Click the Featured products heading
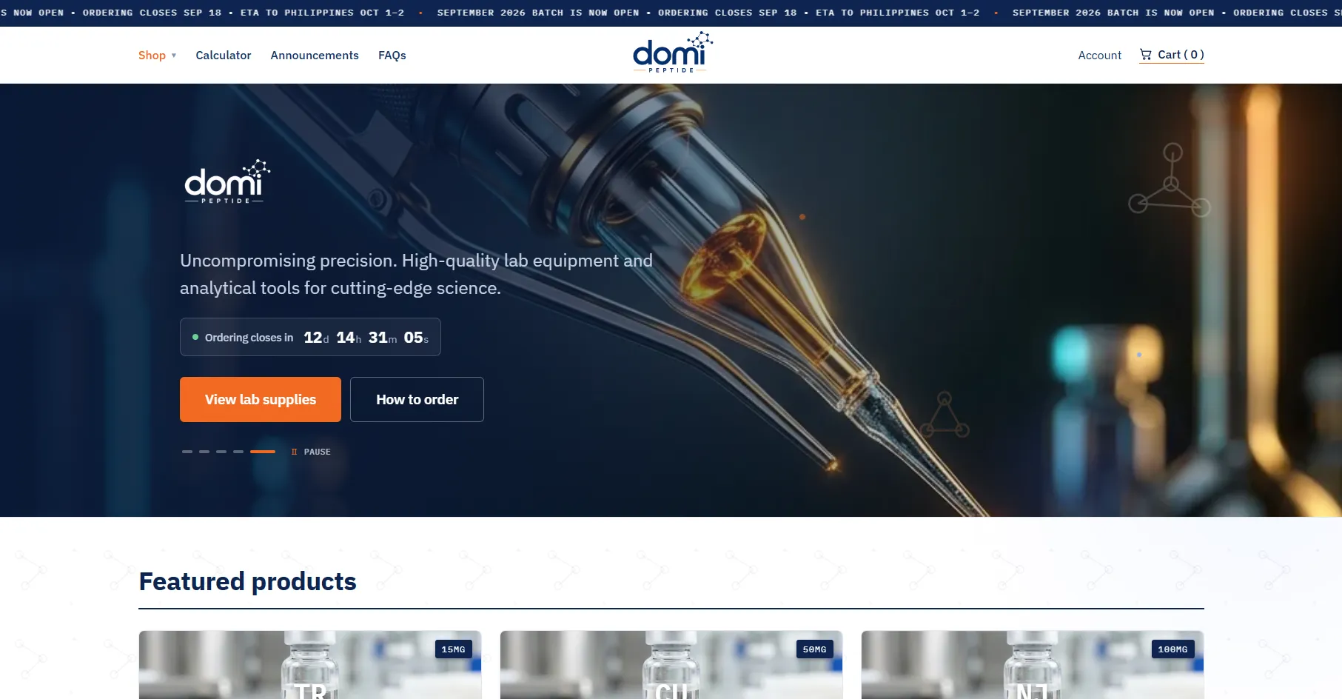1342x699 pixels. (248, 582)
